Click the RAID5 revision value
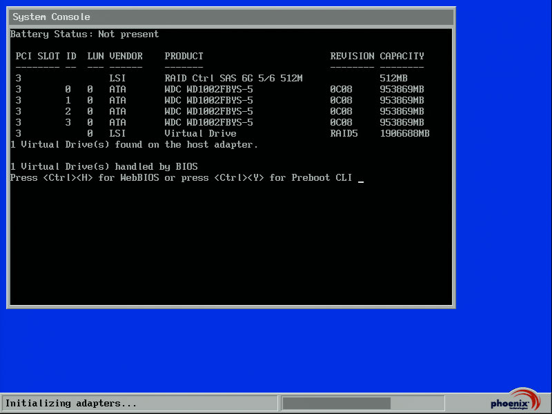Viewport: 552px width, 414px height. tap(344, 133)
